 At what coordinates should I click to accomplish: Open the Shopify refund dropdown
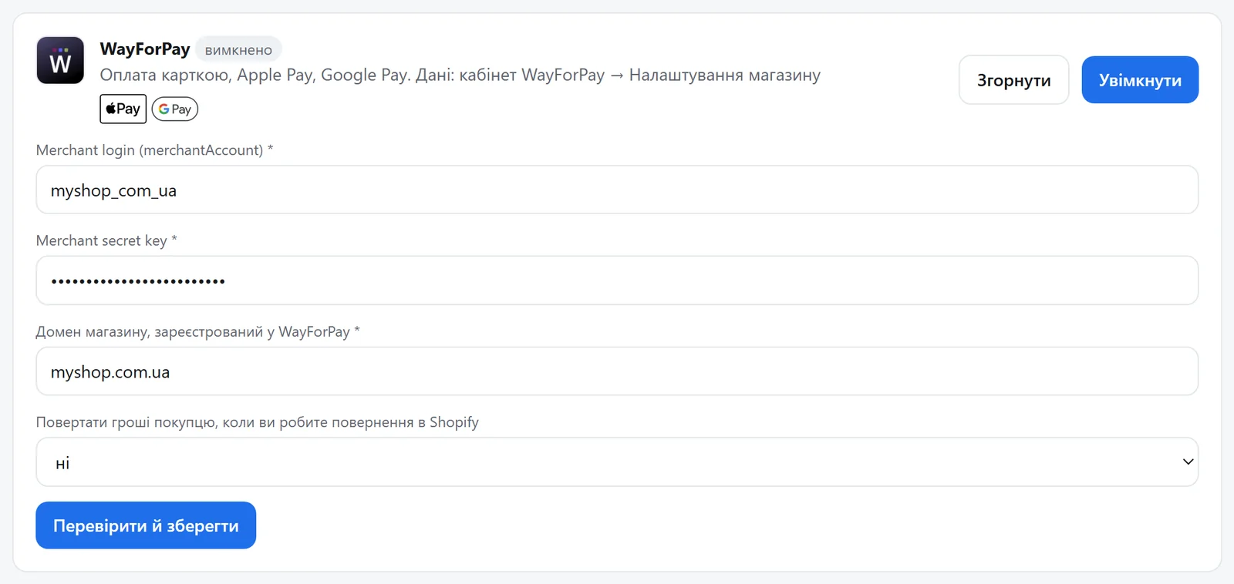tap(617, 462)
